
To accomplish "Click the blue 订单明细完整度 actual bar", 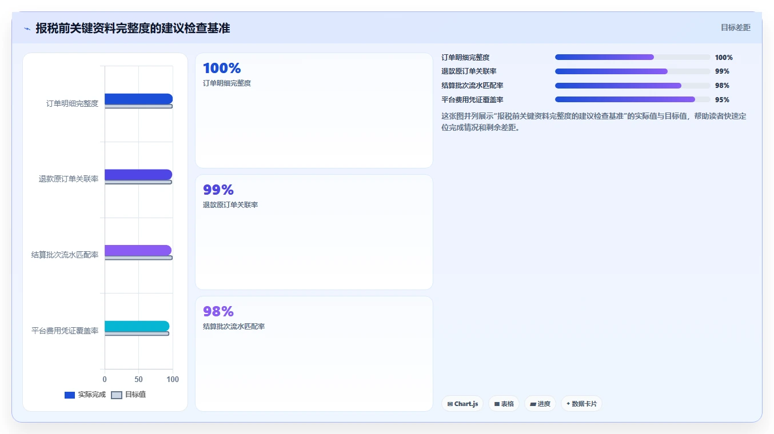I will (138, 99).
